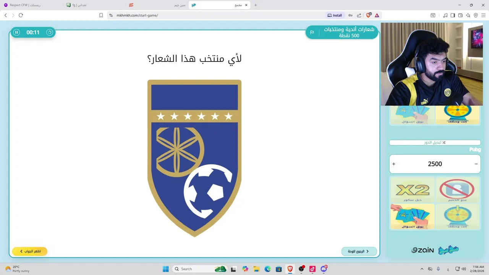
Task: Expand hidden system tray icons chevron
Action: tap(422, 269)
